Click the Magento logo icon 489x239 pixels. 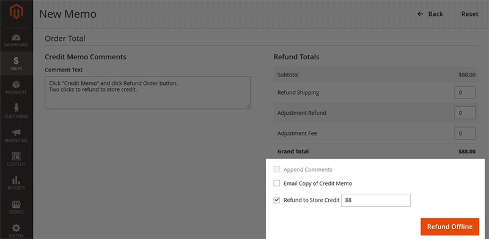pos(17,12)
